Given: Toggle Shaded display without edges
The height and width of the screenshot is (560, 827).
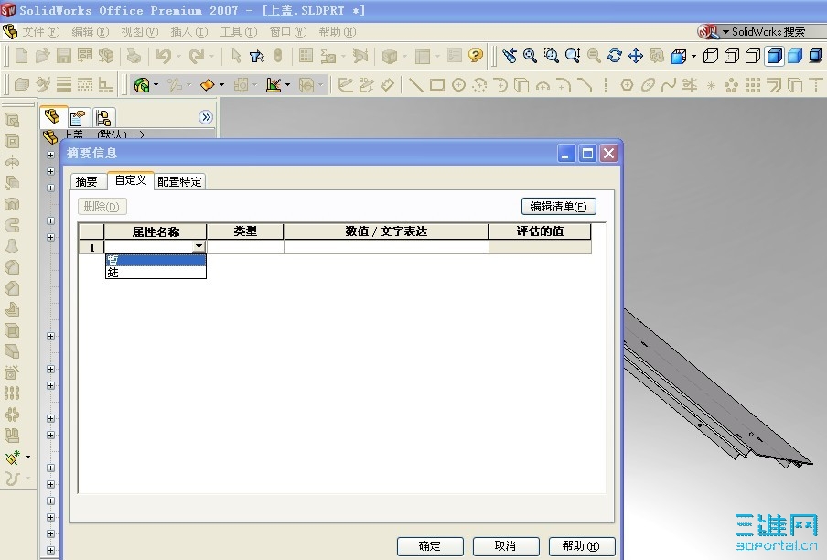Looking at the screenshot, I should 795,56.
